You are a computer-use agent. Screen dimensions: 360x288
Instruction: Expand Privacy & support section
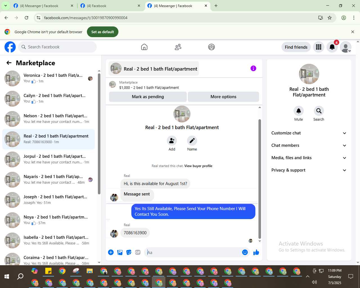309,170
